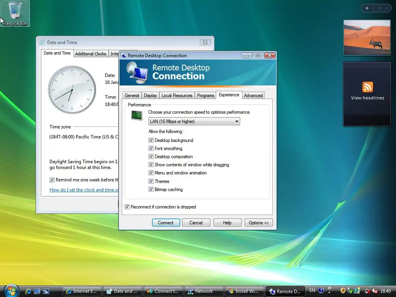This screenshot has height=297, width=396.
Task: Click the Safely Remove Hardware tray icon
Action: (x=350, y=291)
